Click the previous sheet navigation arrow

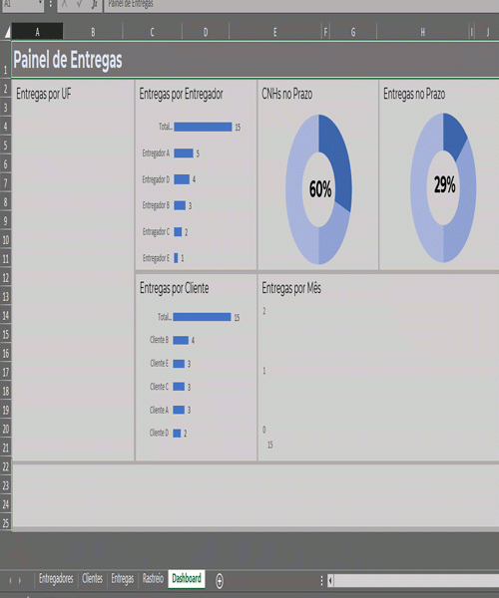pos(10,580)
